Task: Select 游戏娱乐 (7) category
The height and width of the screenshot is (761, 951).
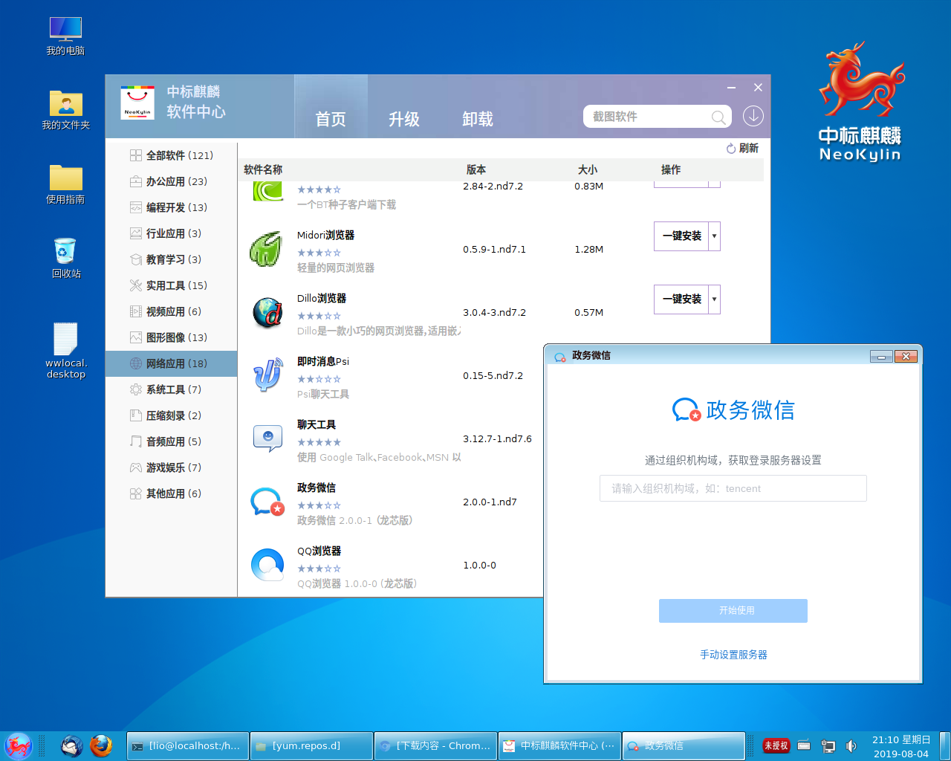Action: (x=172, y=467)
